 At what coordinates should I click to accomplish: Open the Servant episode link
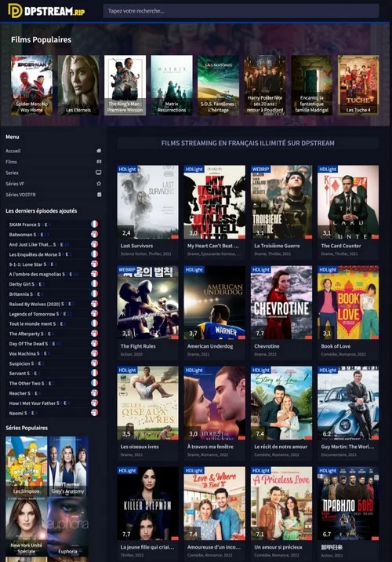24,374
